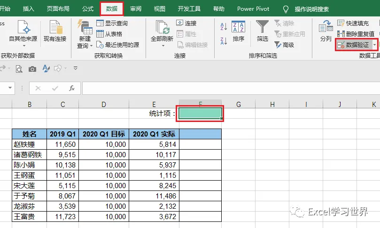The image size is (380, 228).
Task: Open the customize quick access toolbar dropdown
Action: [76, 68]
